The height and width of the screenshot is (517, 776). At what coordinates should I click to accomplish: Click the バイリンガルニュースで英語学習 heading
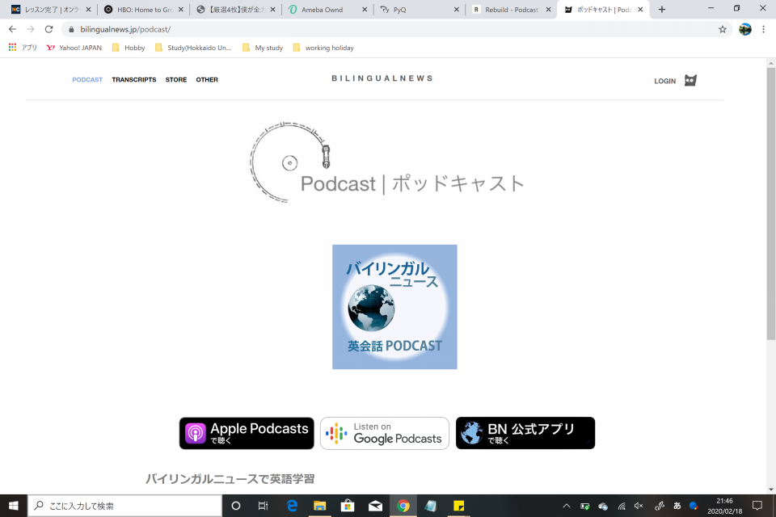(x=230, y=479)
